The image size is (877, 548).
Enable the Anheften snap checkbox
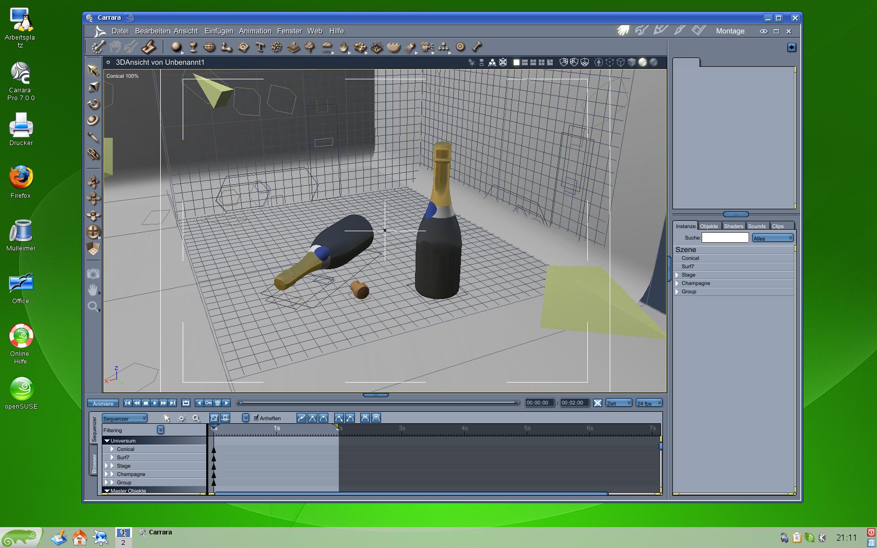(256, 418)
